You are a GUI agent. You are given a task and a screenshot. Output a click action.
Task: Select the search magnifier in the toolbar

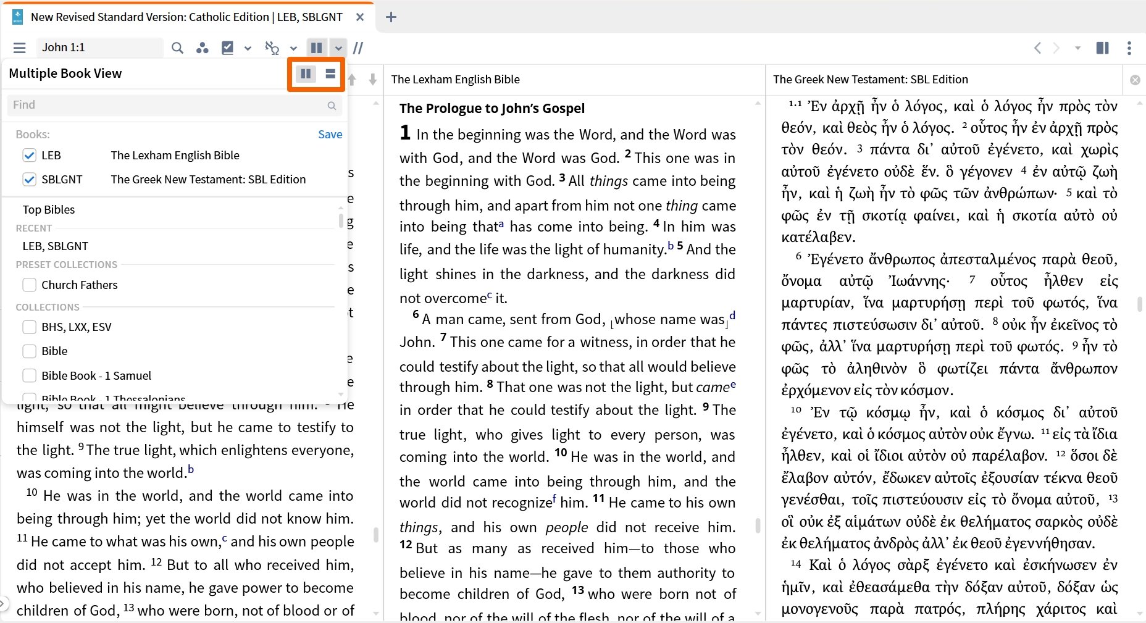pos(177,48)
